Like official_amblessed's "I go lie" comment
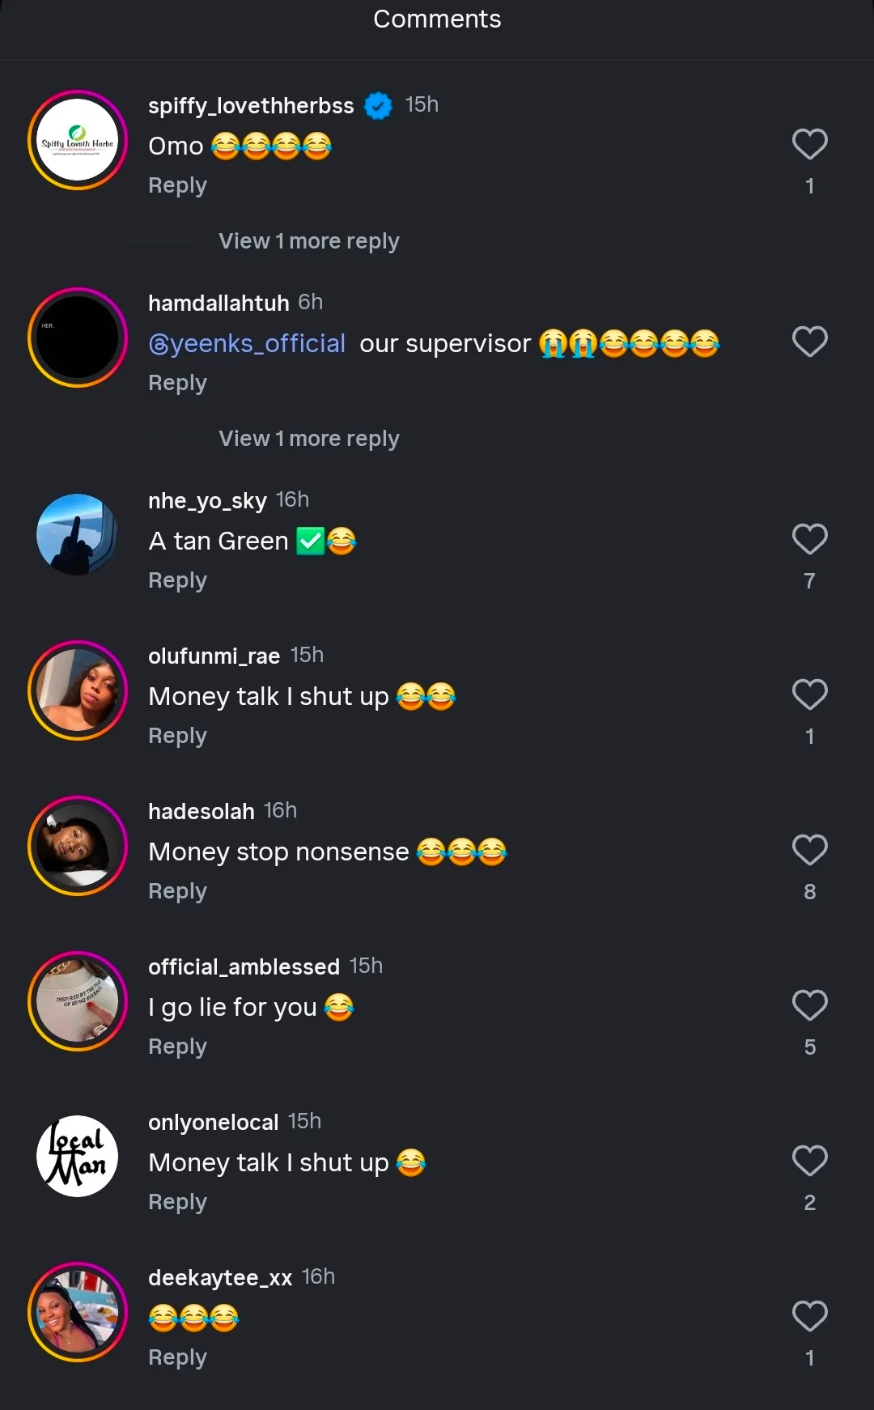This screenshot has width=874, height=1410. [809, 1006]
